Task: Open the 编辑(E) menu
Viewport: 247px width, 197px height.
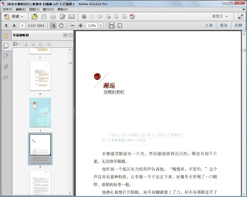Action: [x=21, y=9]
